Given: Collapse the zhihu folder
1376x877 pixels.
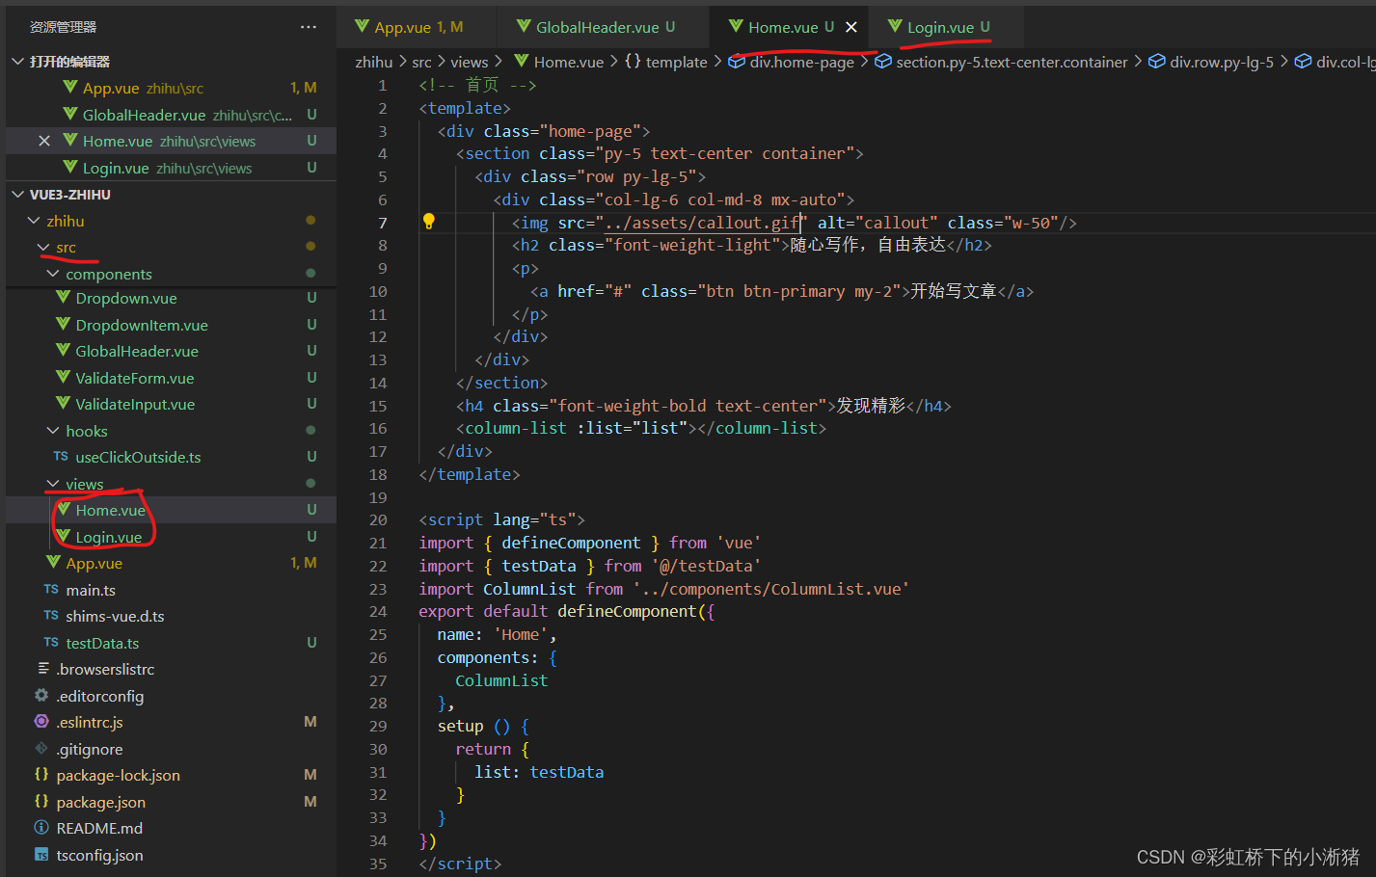Looking at the screenshot, I should tap(34, 221).
